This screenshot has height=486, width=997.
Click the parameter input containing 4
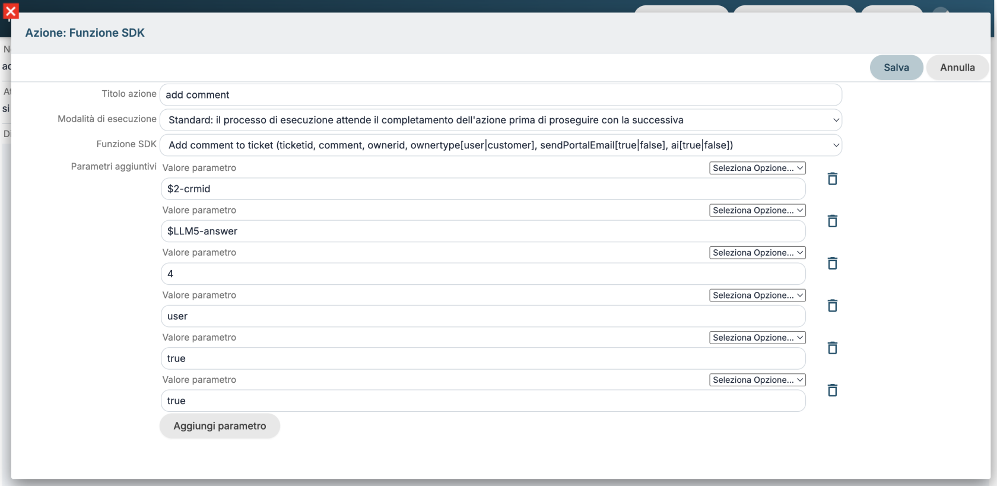click(483, 274)
